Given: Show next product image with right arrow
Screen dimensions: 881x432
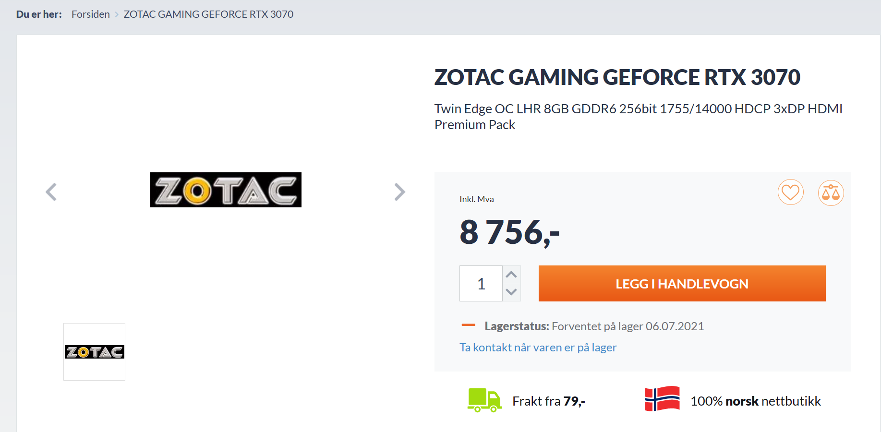Looking at the screenshot, I should (399, 192).
